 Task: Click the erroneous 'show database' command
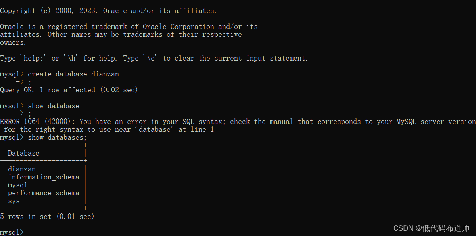54,106
